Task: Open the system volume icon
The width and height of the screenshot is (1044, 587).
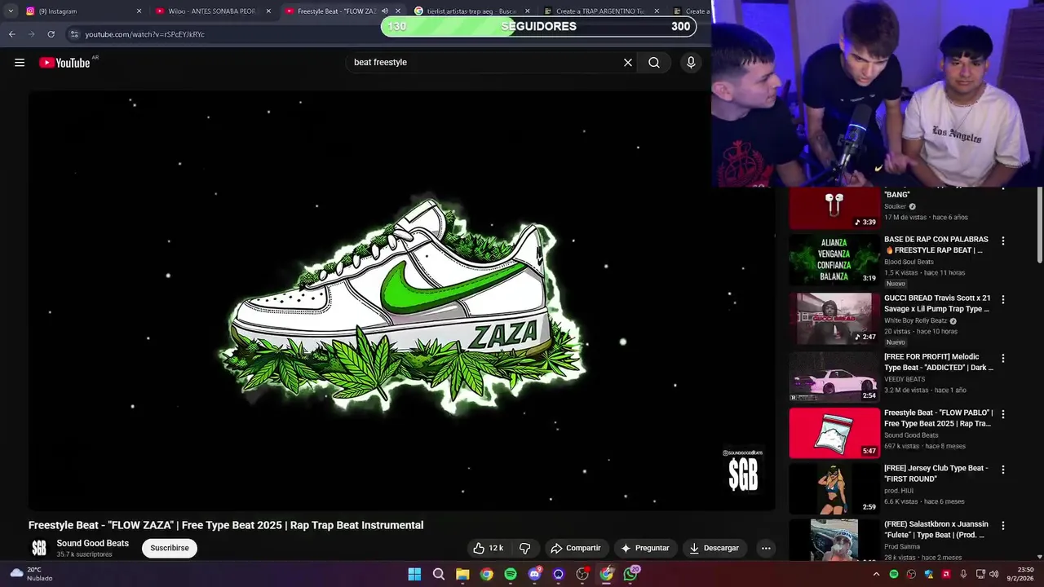Action: (x=994, y=574)
